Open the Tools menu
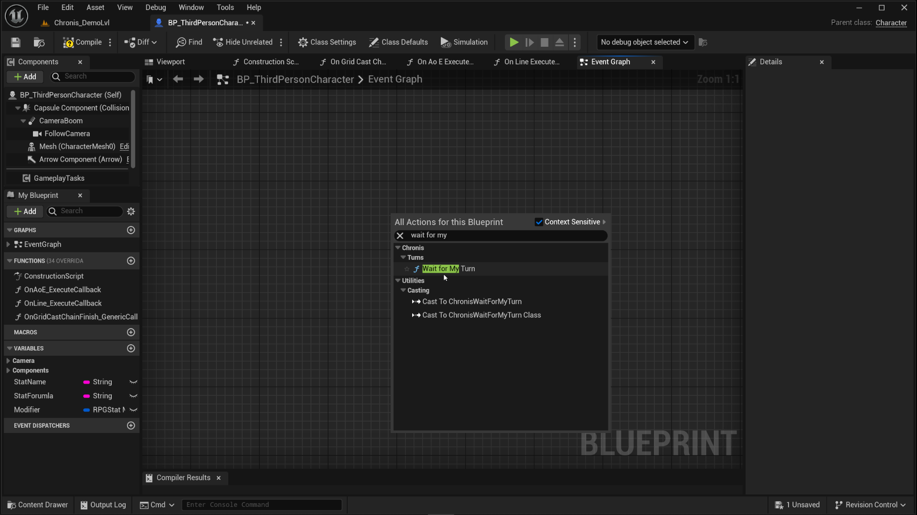917x515 pixels. (225, 8)
